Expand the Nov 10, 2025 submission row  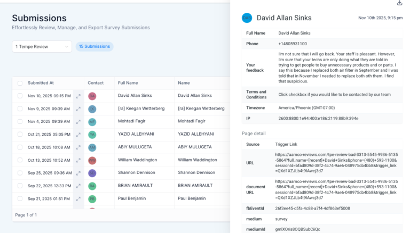coord(78,96)
